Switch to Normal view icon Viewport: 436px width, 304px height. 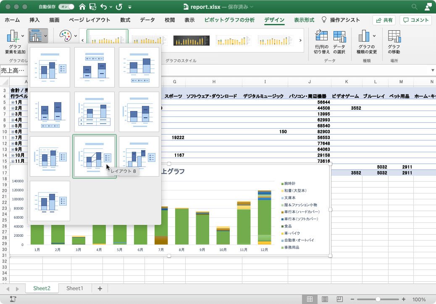click(310, 299)
